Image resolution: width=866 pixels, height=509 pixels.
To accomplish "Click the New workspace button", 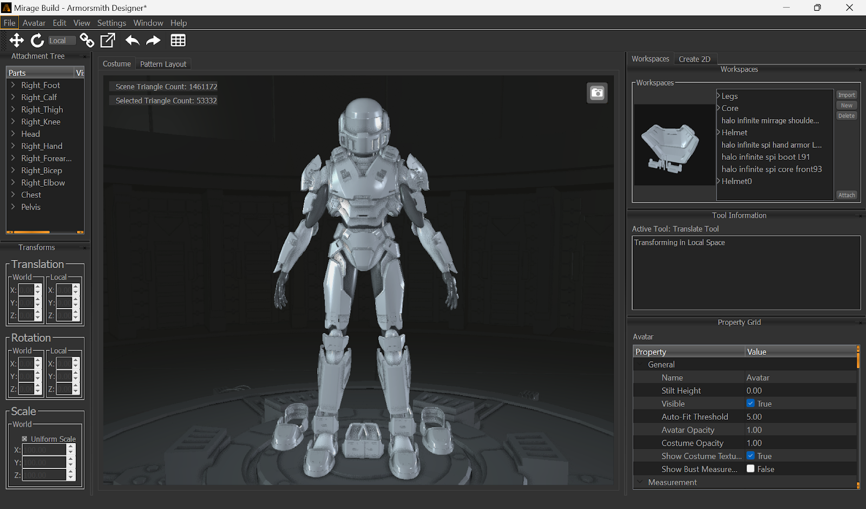I will click(847, 106).
